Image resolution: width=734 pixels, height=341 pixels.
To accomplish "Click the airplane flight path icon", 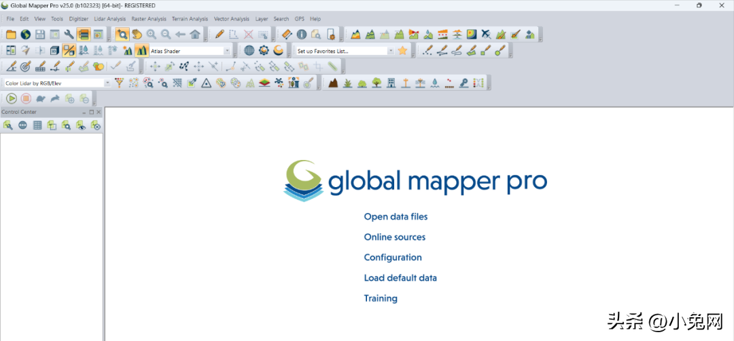I will 487,34.
